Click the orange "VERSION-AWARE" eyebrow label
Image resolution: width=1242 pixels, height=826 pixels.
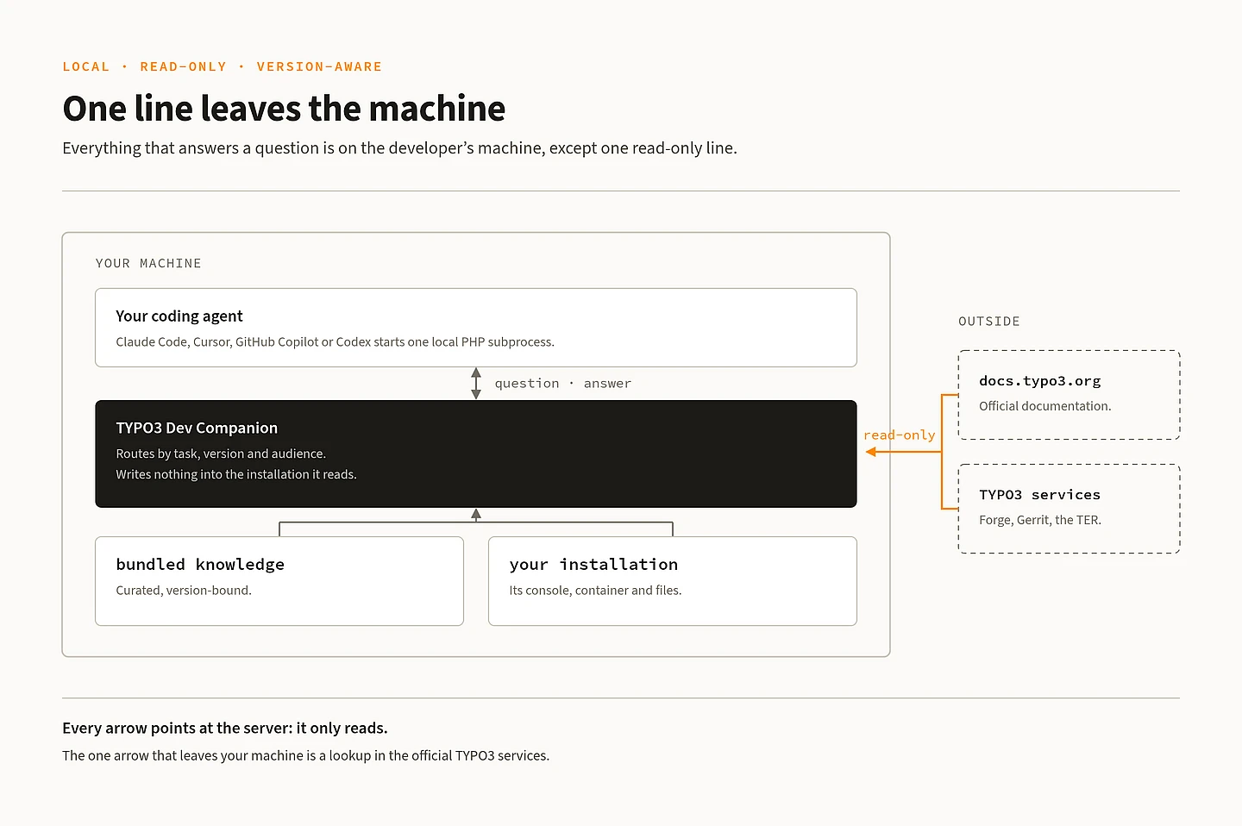319,66
